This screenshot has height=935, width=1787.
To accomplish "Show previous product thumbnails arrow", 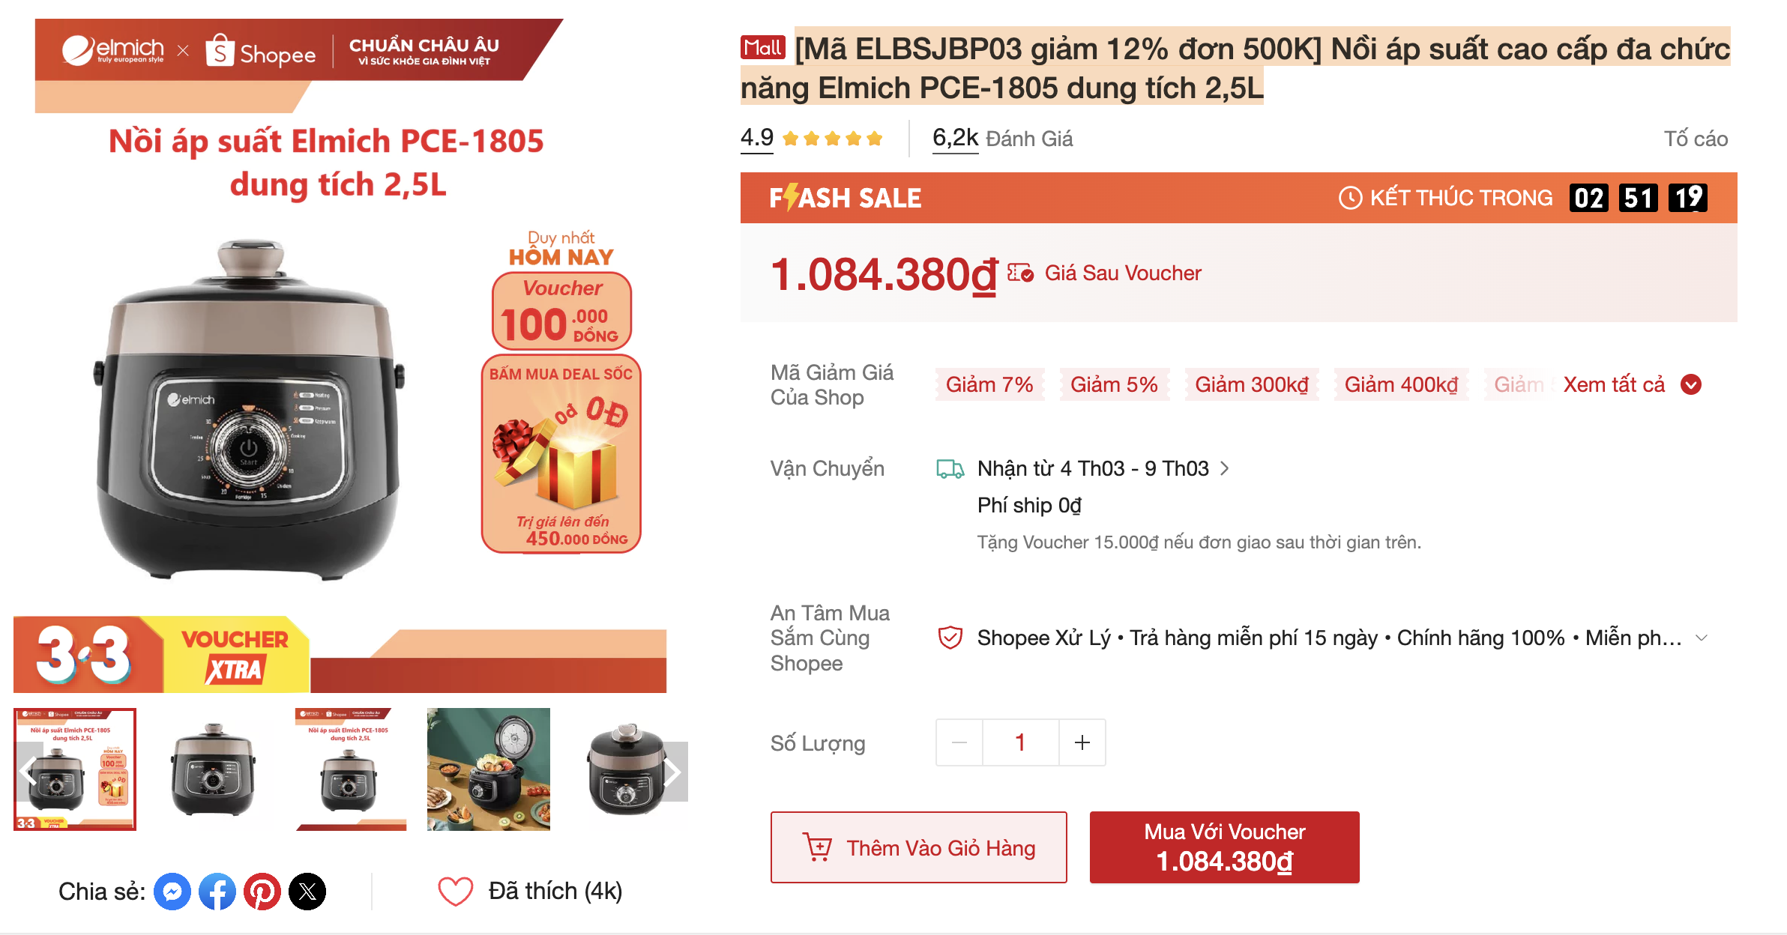I will (x=28, y=772).
